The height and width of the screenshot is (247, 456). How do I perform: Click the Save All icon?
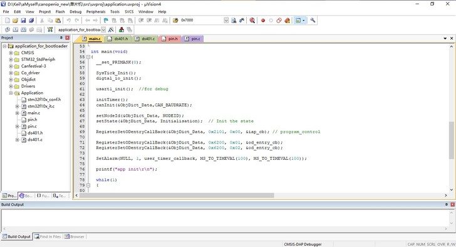tap(31, 20)
